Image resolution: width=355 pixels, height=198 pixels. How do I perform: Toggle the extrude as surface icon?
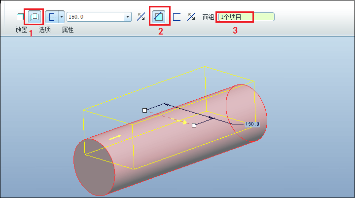pyautogui.click(x=35, y=17)
